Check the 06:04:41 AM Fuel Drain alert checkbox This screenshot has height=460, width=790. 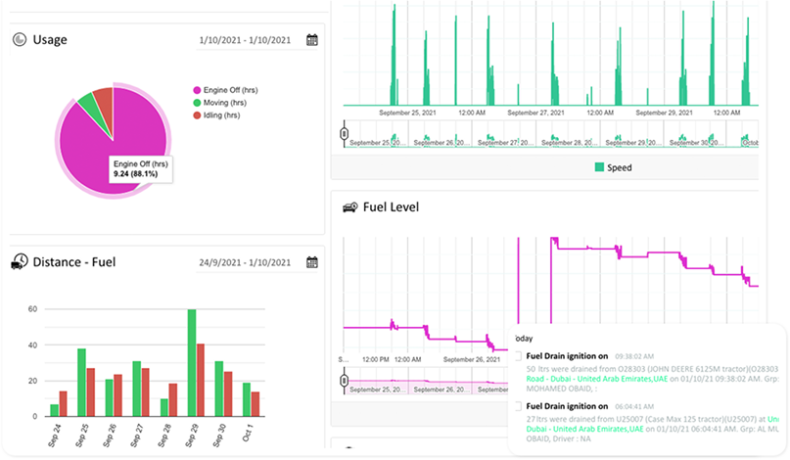point(518,405)
